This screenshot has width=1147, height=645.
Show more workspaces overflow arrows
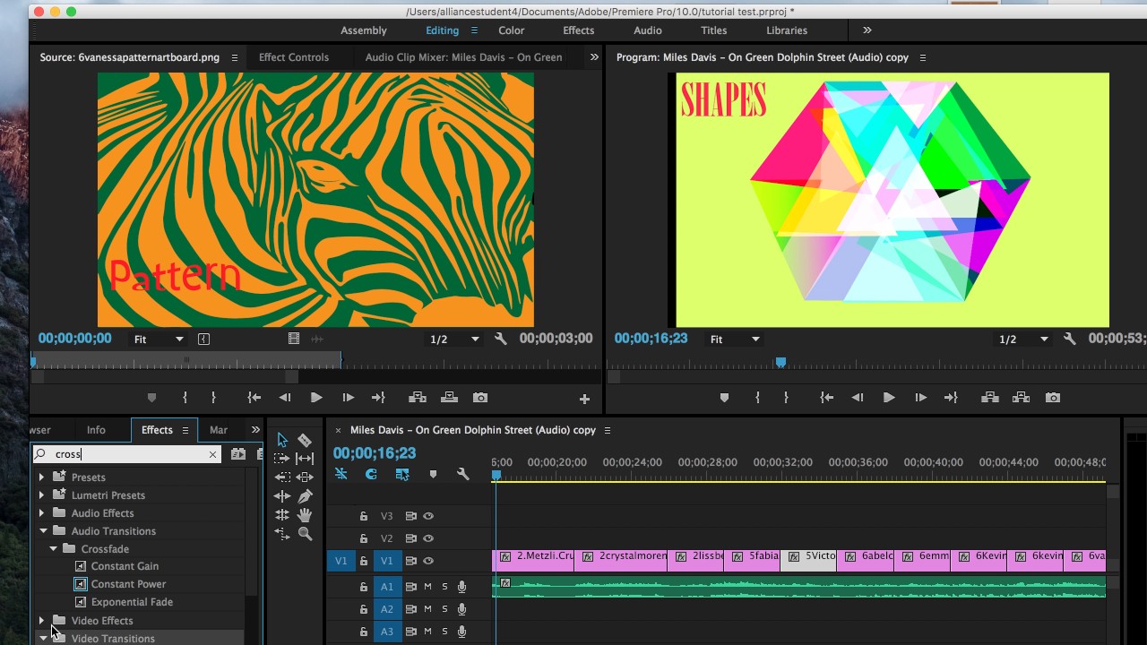[867, 30]
